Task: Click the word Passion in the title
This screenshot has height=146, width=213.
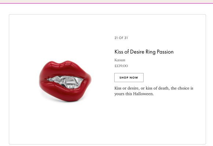Action: [x=165, y=52]
